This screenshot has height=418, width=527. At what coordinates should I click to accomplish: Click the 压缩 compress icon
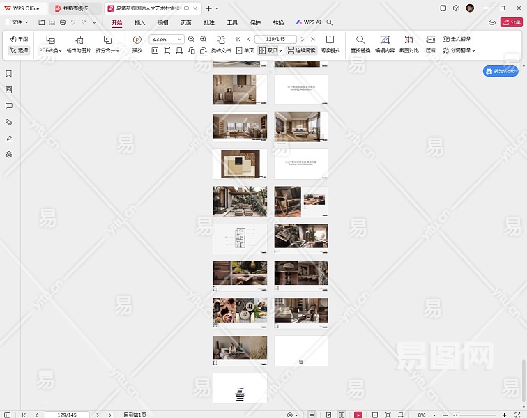point(430,40)
